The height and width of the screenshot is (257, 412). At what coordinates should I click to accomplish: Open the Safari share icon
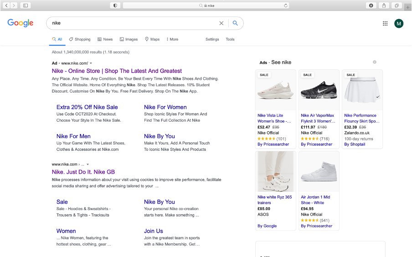pyautogui.click(x=384, y=5)
